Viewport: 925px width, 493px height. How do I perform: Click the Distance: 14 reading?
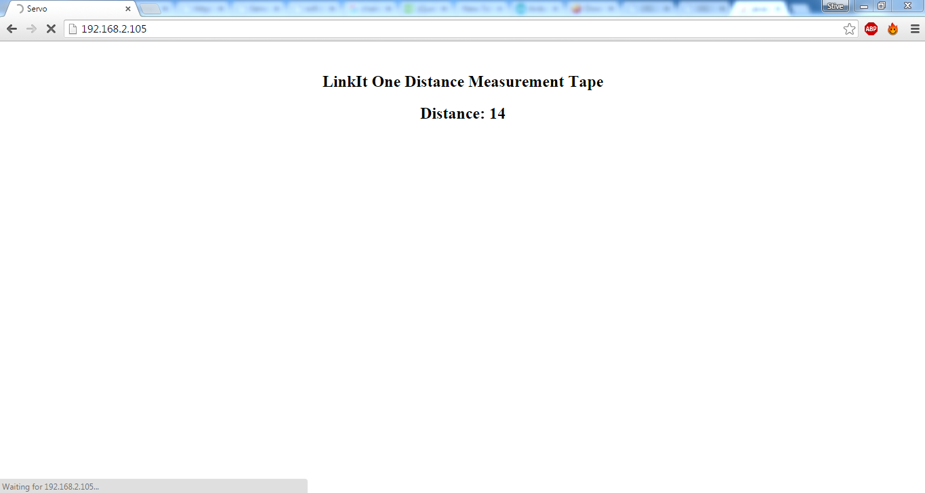click(463, 113)
